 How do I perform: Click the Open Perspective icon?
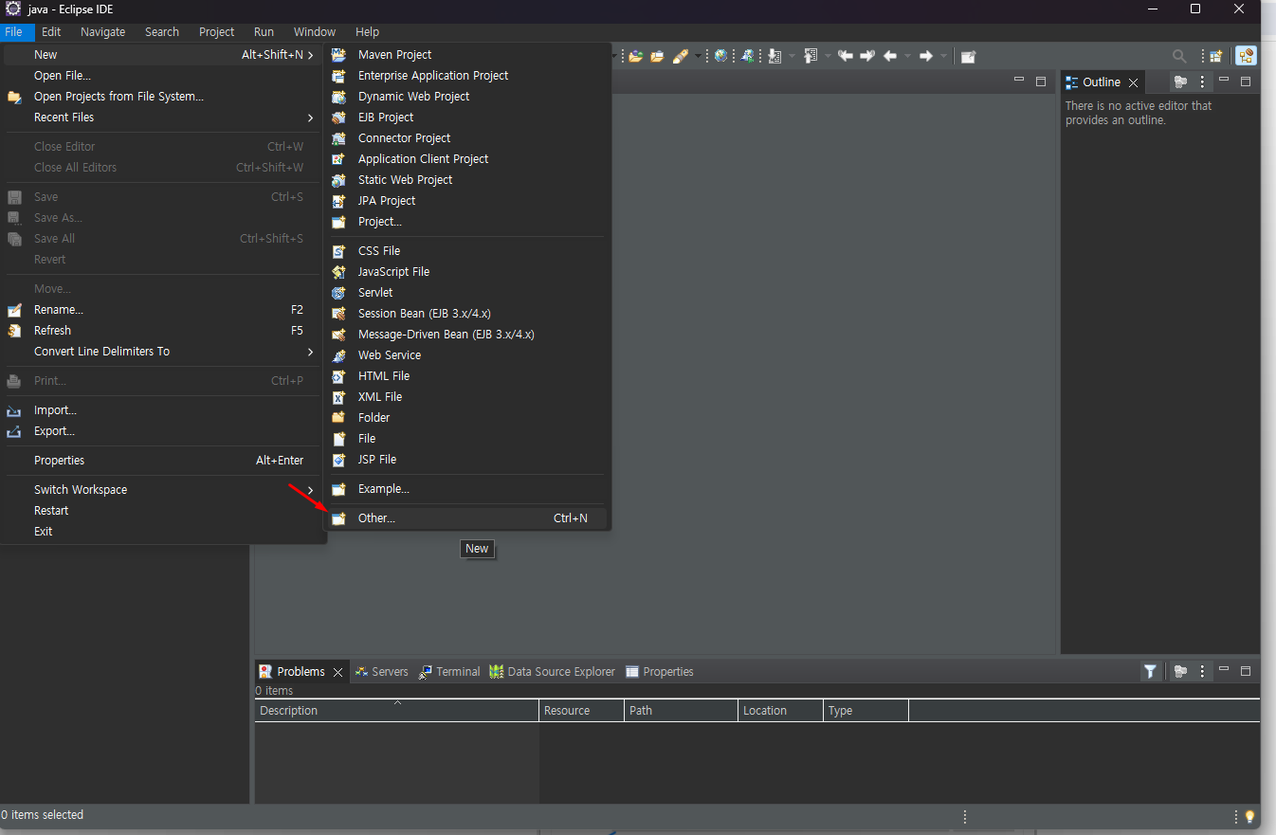tap(1216, 56)
